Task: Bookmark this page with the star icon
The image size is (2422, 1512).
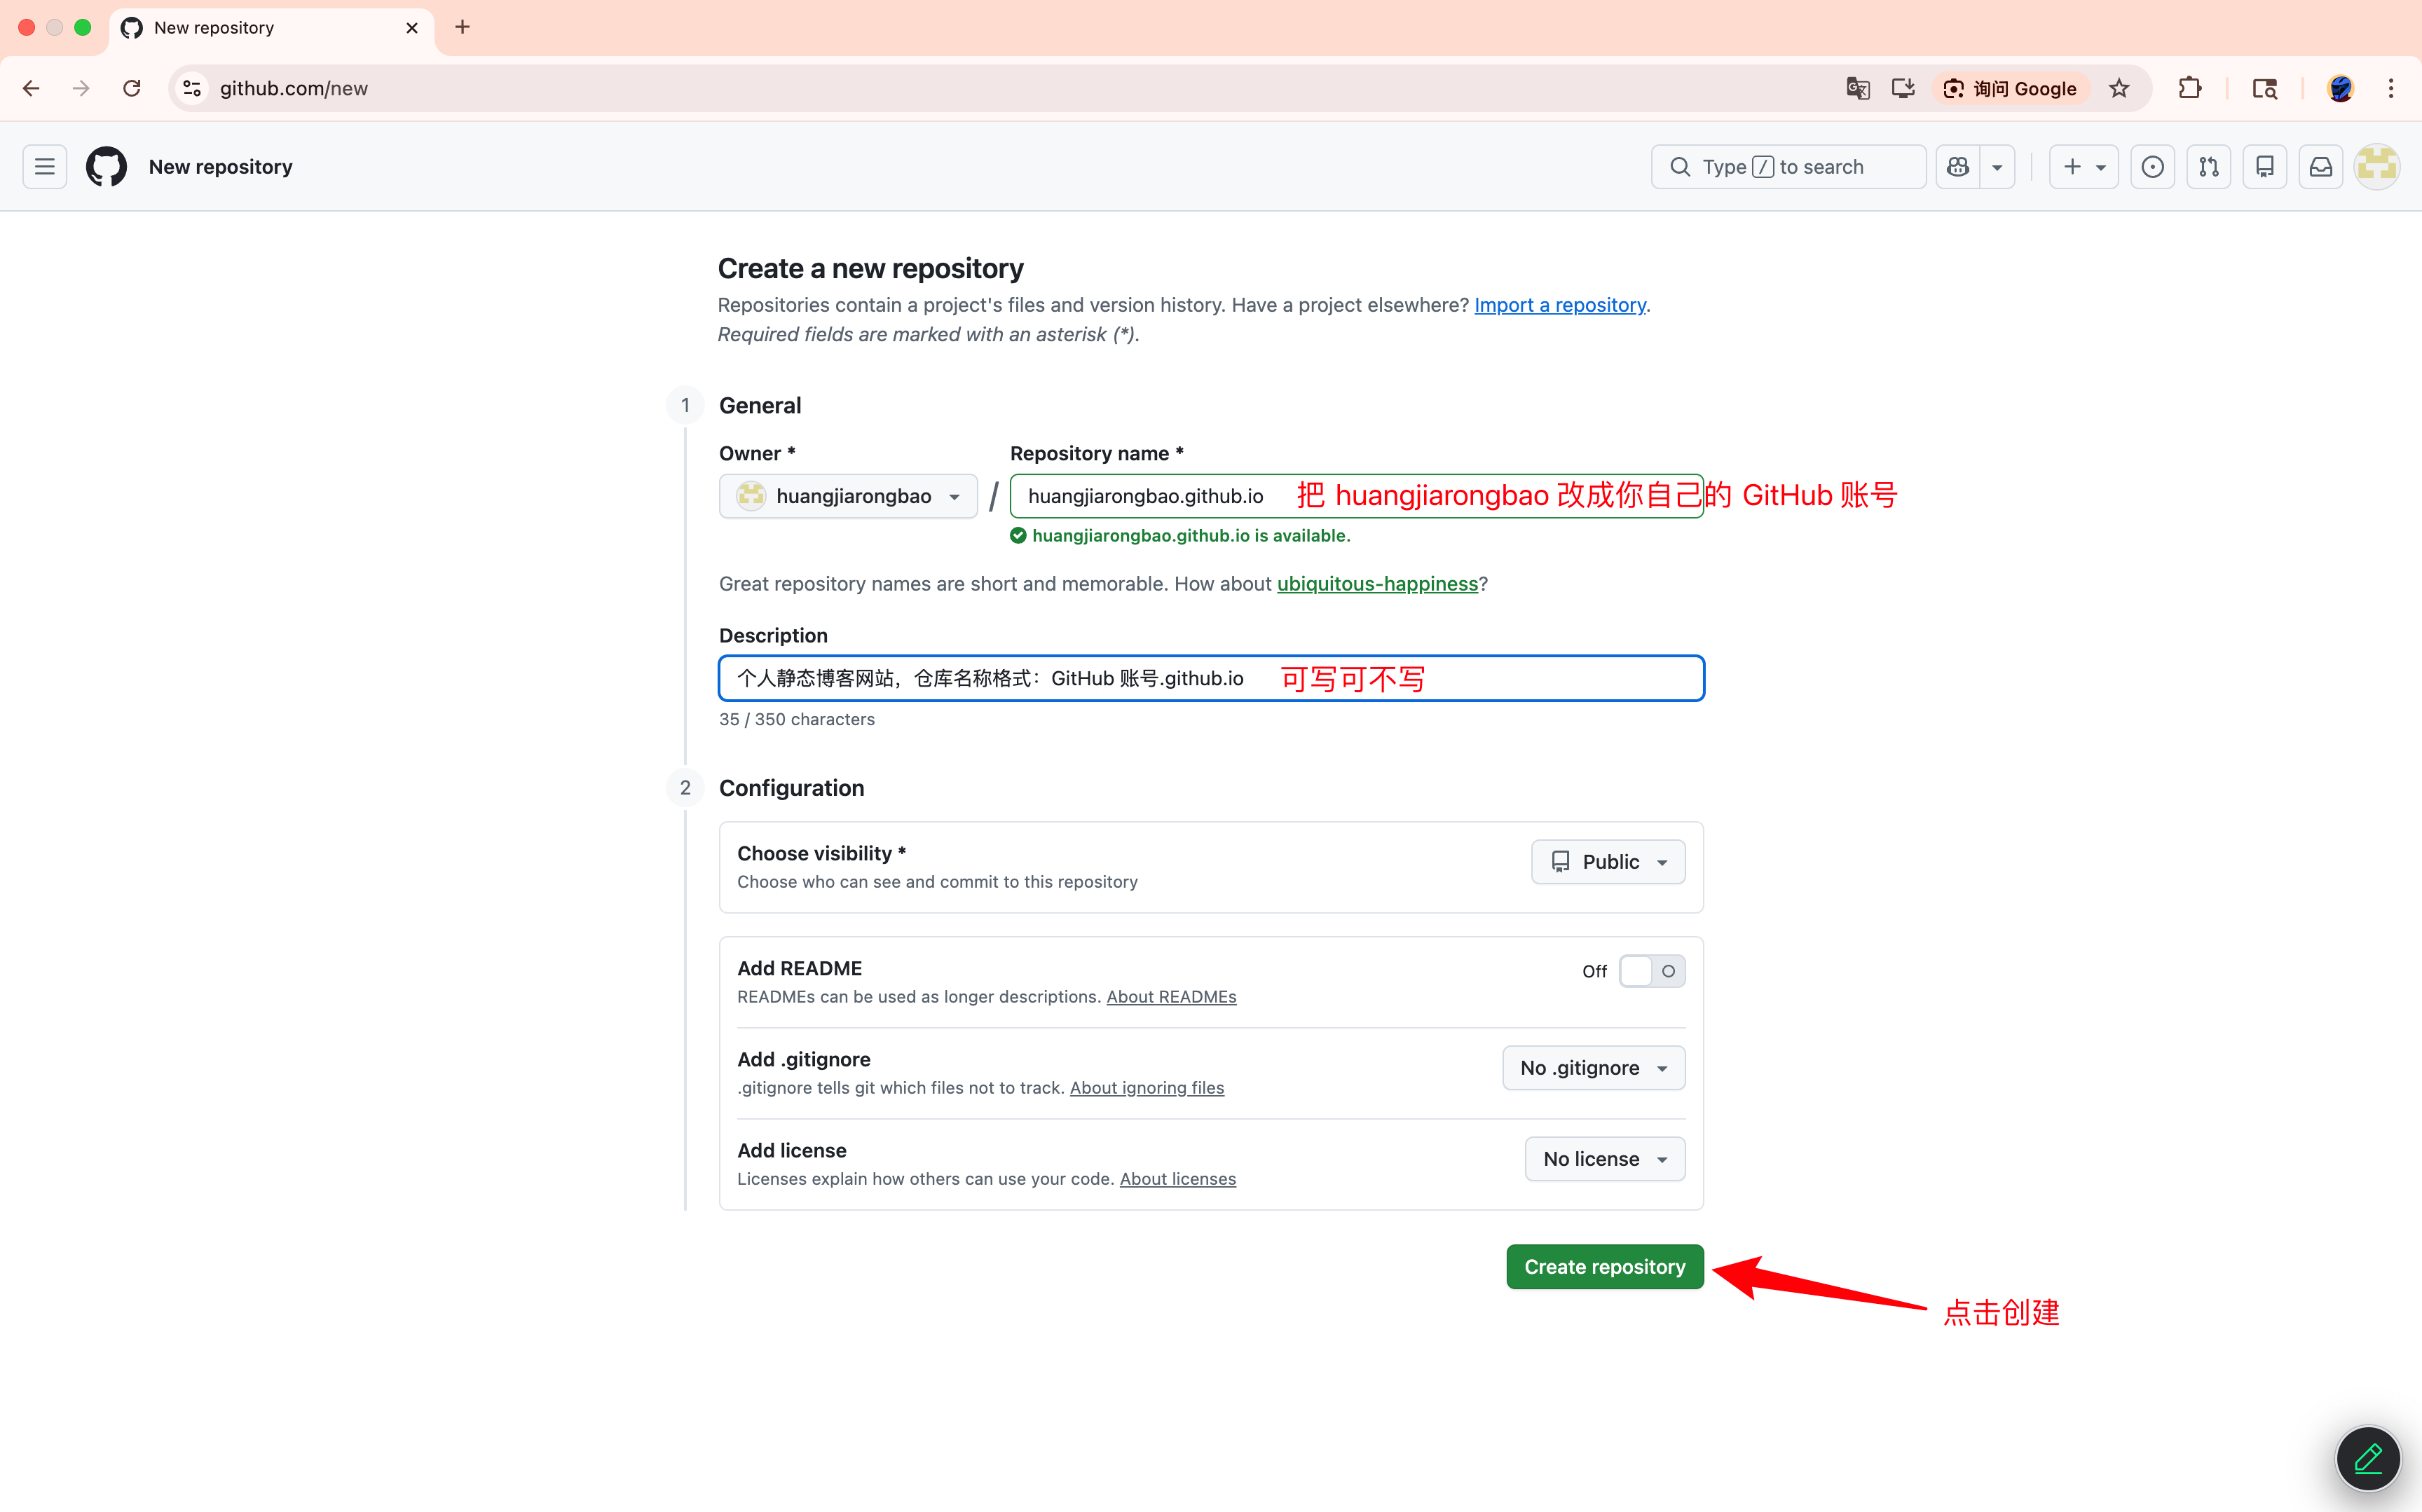Action: tap(2118, 88)
